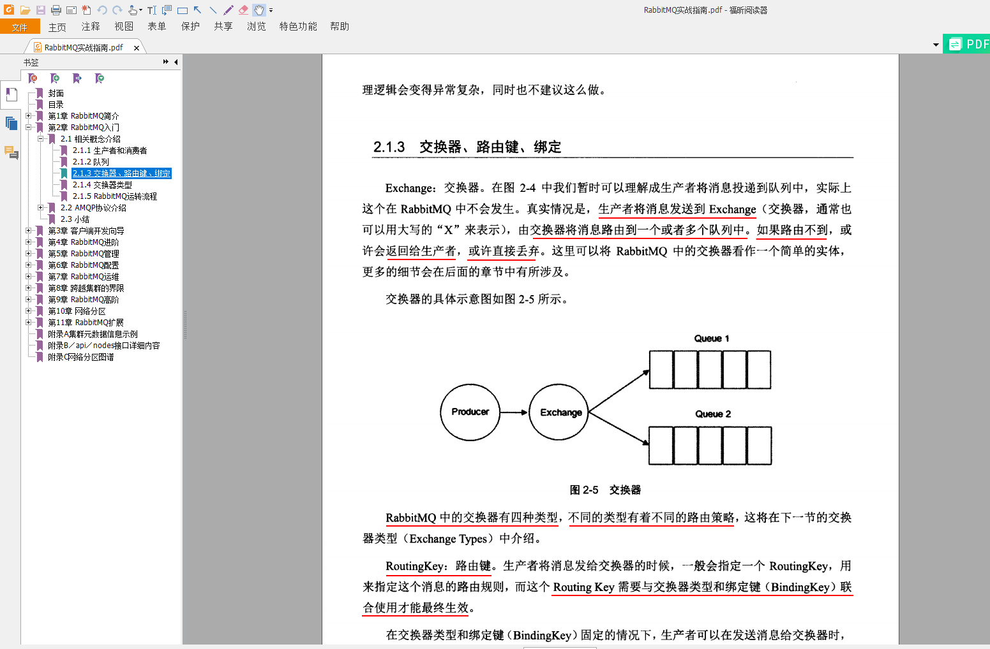Click the bookmark go-to arrow icon
The width and height of the screenshot is (990, 649).
[x=77, y=78]
